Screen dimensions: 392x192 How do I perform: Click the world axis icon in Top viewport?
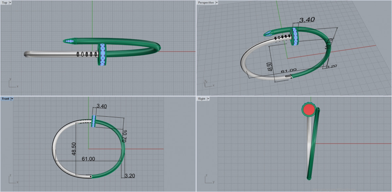pos(13,83)
